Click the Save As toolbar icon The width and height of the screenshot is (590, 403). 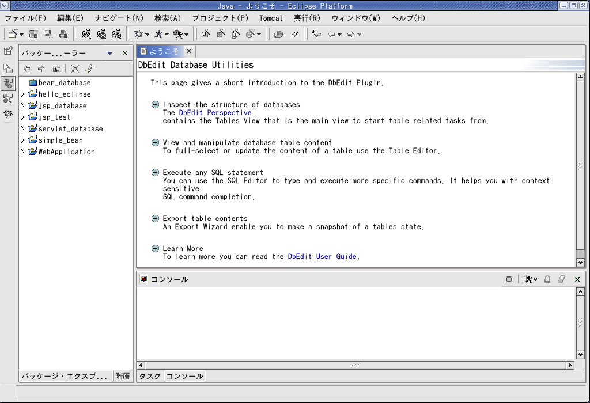[48, 34]
